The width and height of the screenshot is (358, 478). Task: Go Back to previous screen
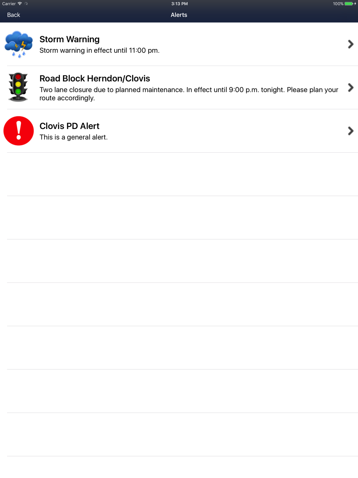(x=14, y=15)
